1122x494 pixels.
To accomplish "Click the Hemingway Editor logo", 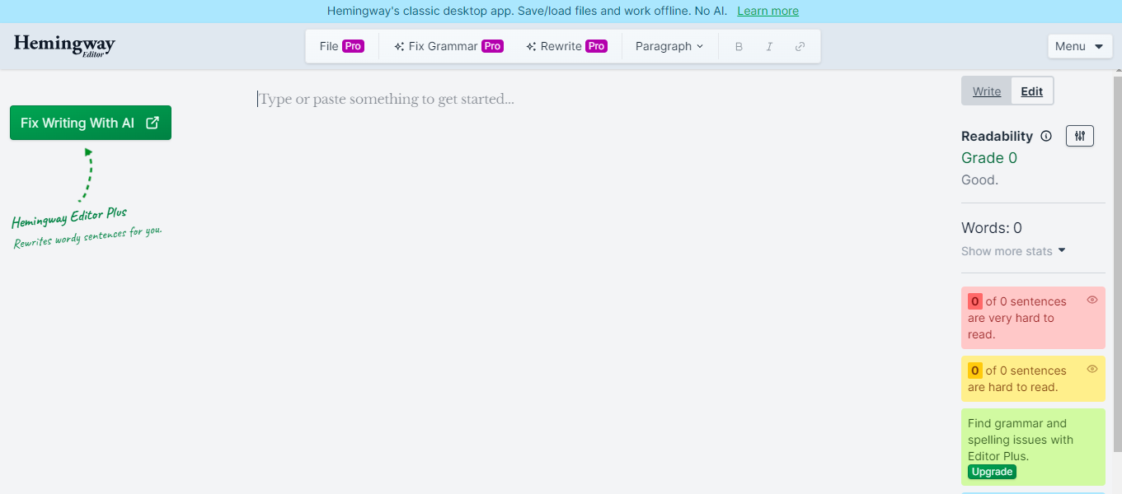I will coord(64,46).
